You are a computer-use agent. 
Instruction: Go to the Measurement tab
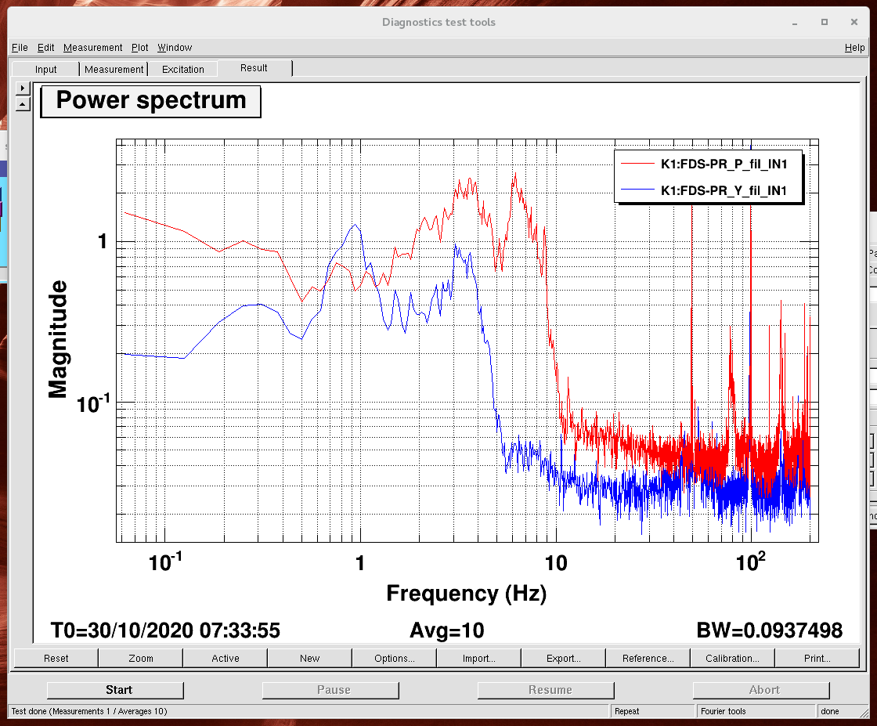click(114, 69)
